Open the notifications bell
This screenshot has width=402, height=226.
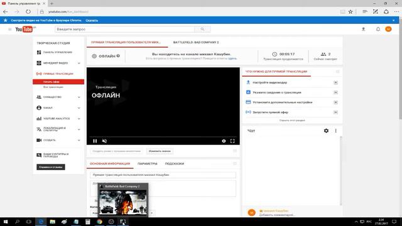378,30
